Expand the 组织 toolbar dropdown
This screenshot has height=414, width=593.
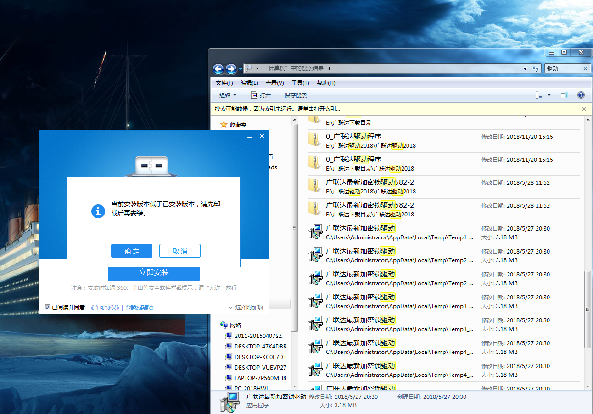click(228, 95)
